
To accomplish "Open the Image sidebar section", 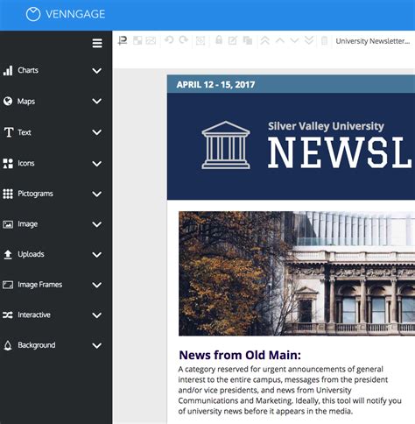I will (28, 224).
